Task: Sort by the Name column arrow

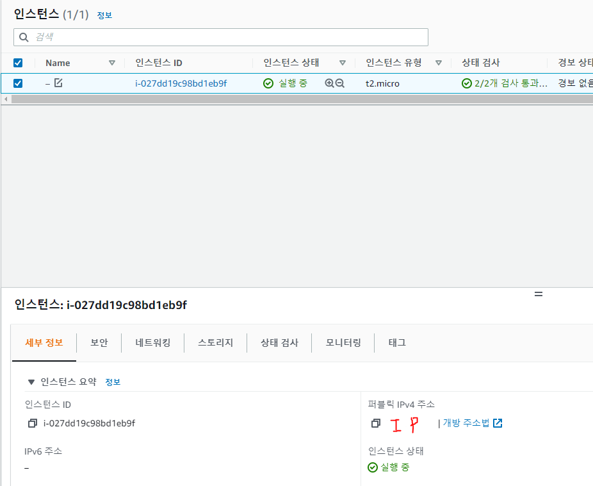Action: (112, 63)
